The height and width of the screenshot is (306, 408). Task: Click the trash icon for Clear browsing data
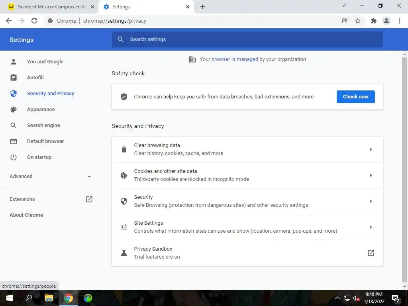tap(124, 149)
